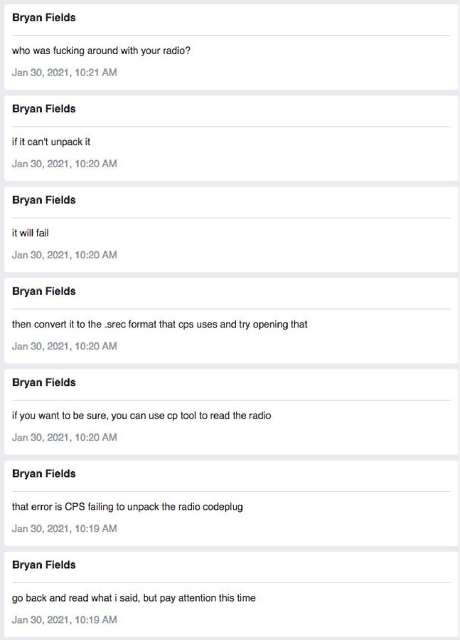Select the "go back and read what i said" message

(x=134, y=598)
